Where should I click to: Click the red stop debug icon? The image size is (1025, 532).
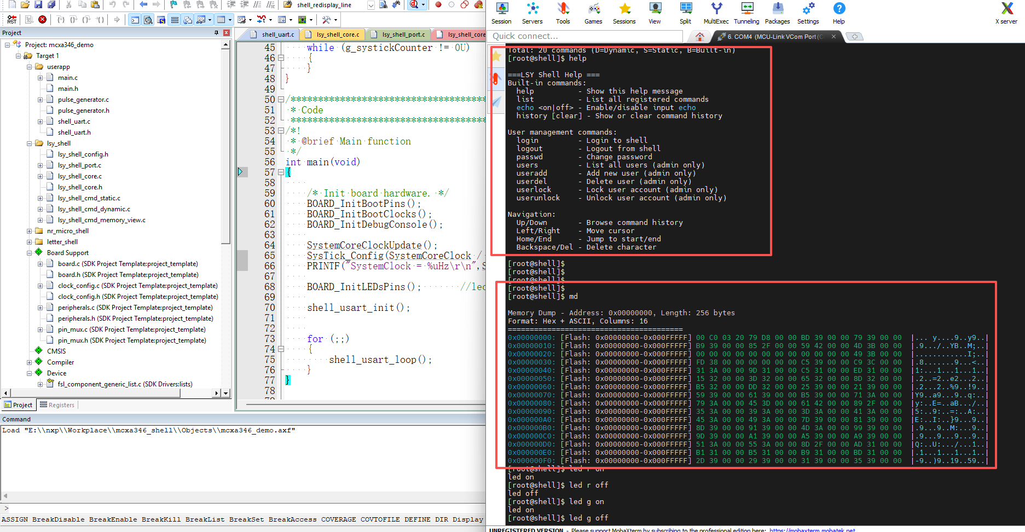(x=42, y=20)
